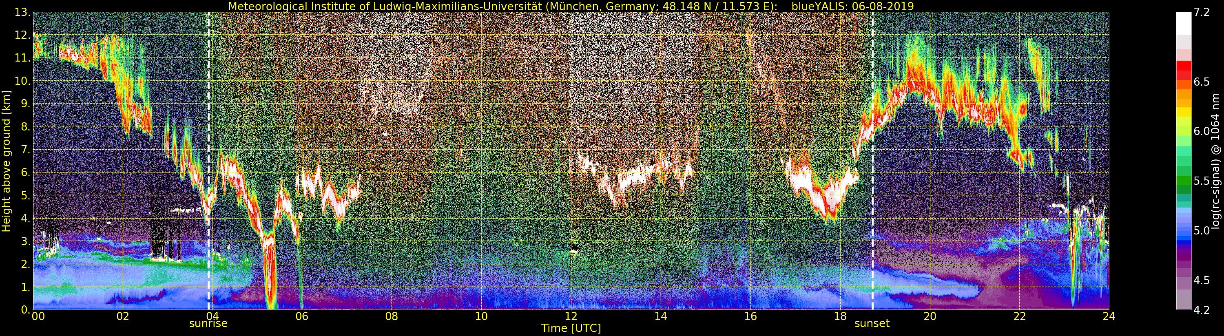Screen dimensions: 1224x336
Task: Click the '8.' tick on the height axis
Action: 26,127
